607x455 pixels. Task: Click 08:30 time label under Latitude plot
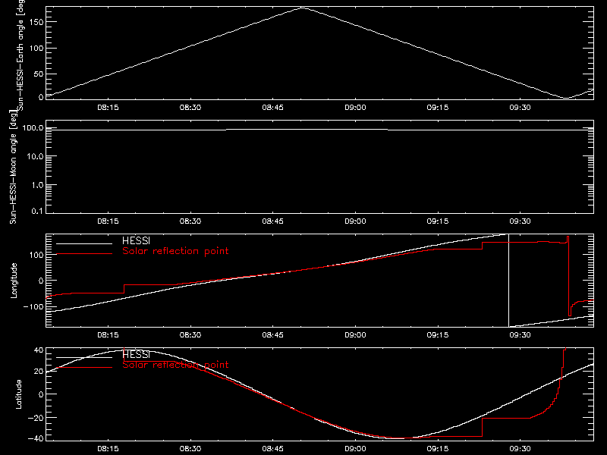point(190,448)
